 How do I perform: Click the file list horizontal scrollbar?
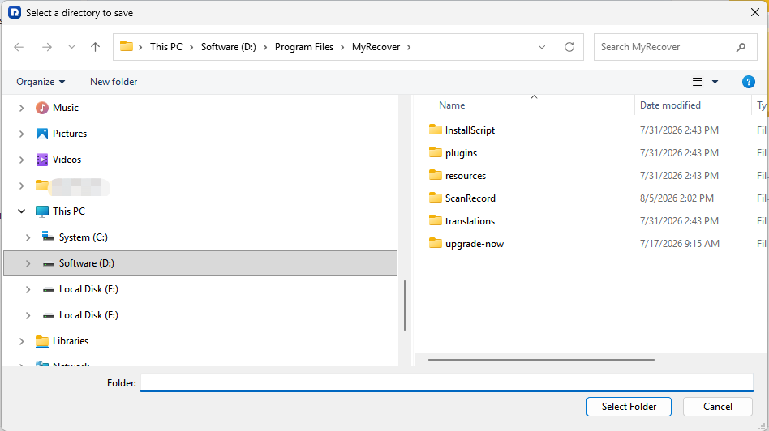click(541, 360)
